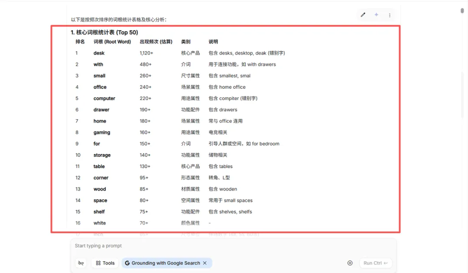The height and width of the screenshot is (273, 468).
Task: Click the gaming entry in the table
Action: 101,132
